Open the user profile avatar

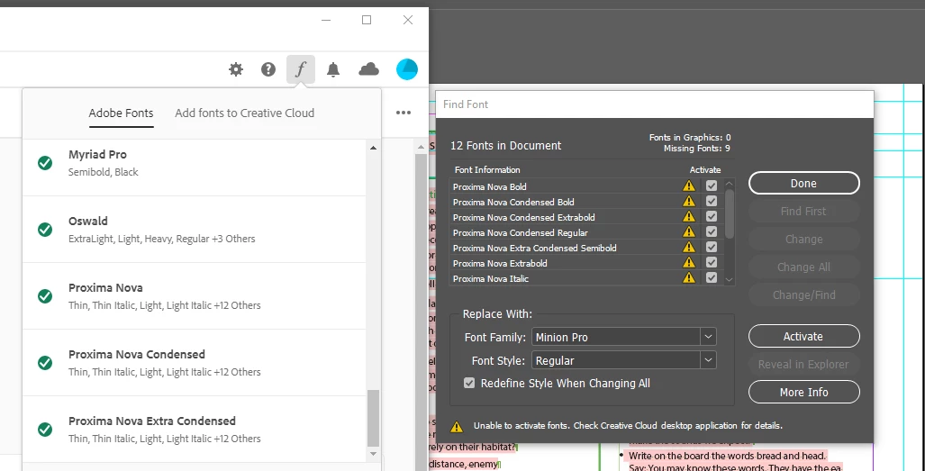point(407,69)
